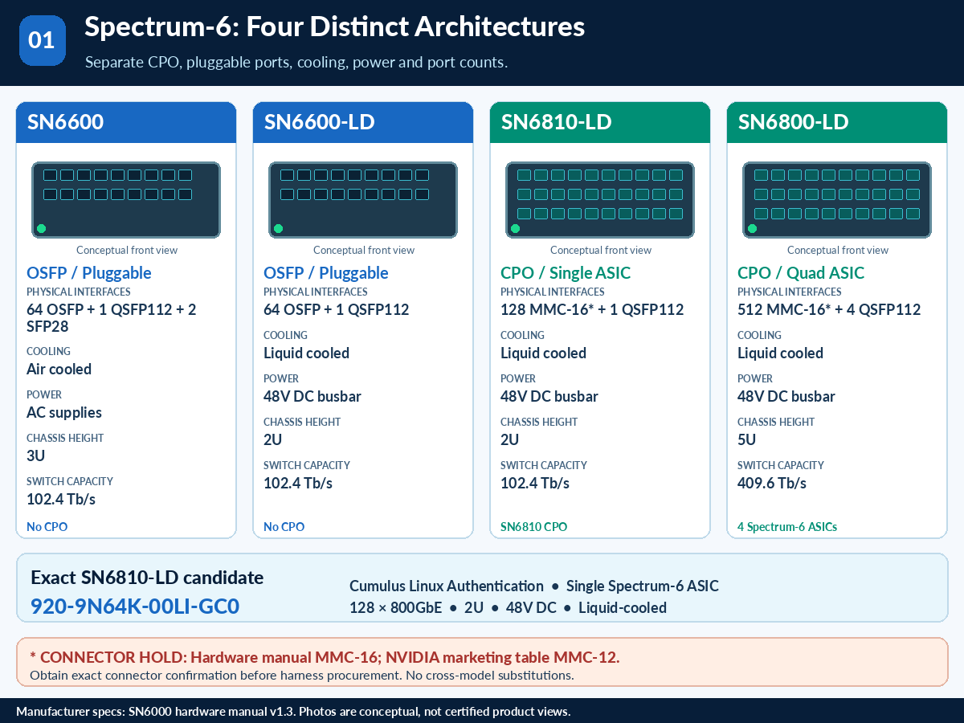The width and height of the screenshot is (964, 723).
Task: Click 'OSFP / Pluggable' heading in SN6600 card
Action: [89, 273]
